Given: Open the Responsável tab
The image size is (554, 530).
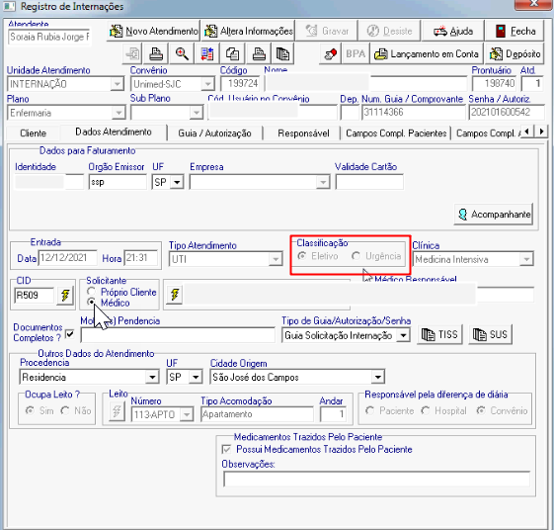Looking at the screenshot, I should [303, 133].
